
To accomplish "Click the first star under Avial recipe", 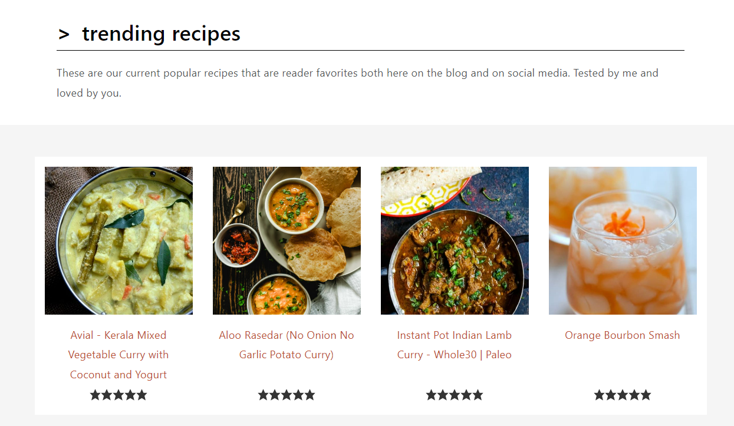I will (96, 395).
